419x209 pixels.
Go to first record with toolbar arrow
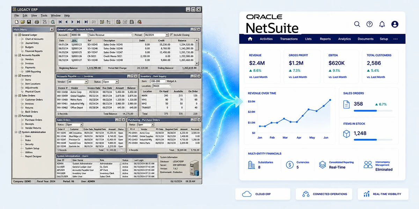pos(60,22)
